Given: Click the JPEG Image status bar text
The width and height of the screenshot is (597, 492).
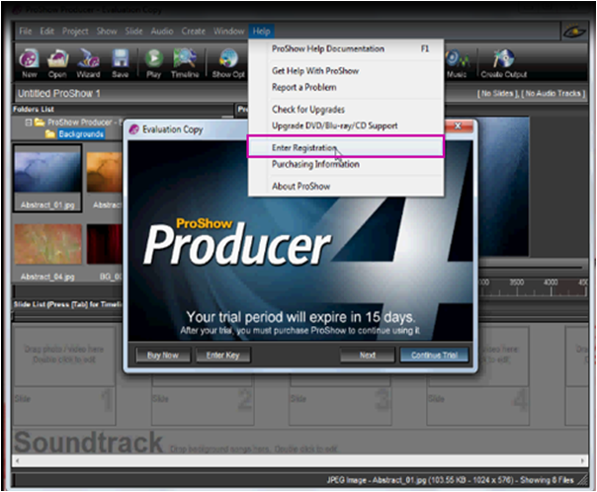Looking at the screenshot, I should coord(451,480).
